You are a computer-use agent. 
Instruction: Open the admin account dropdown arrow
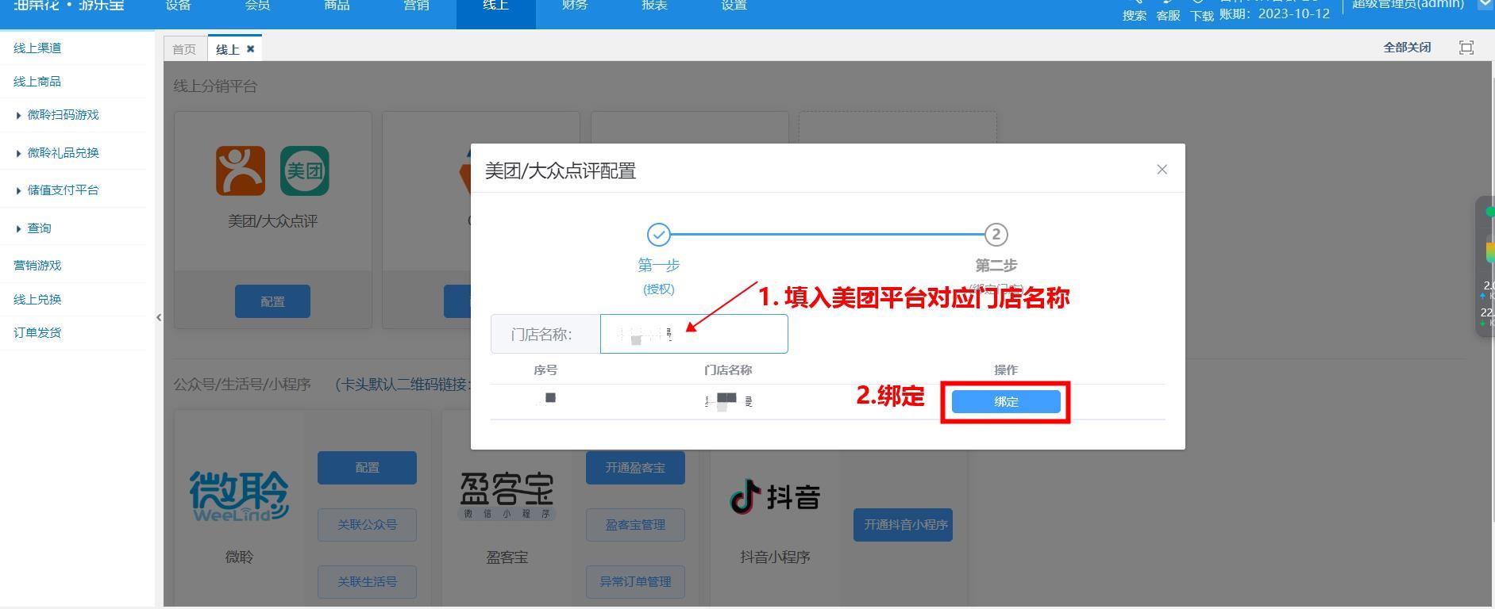(1484, 4)
